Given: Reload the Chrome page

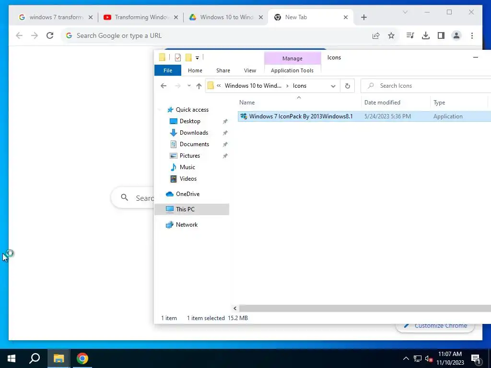Looking at the screenshot, I should tap(50, 35).
